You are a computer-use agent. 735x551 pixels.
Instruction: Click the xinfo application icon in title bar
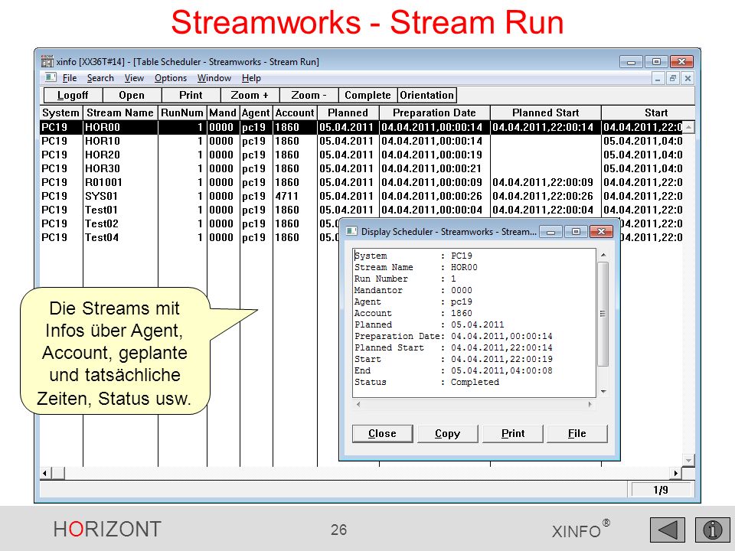(47, 61)
